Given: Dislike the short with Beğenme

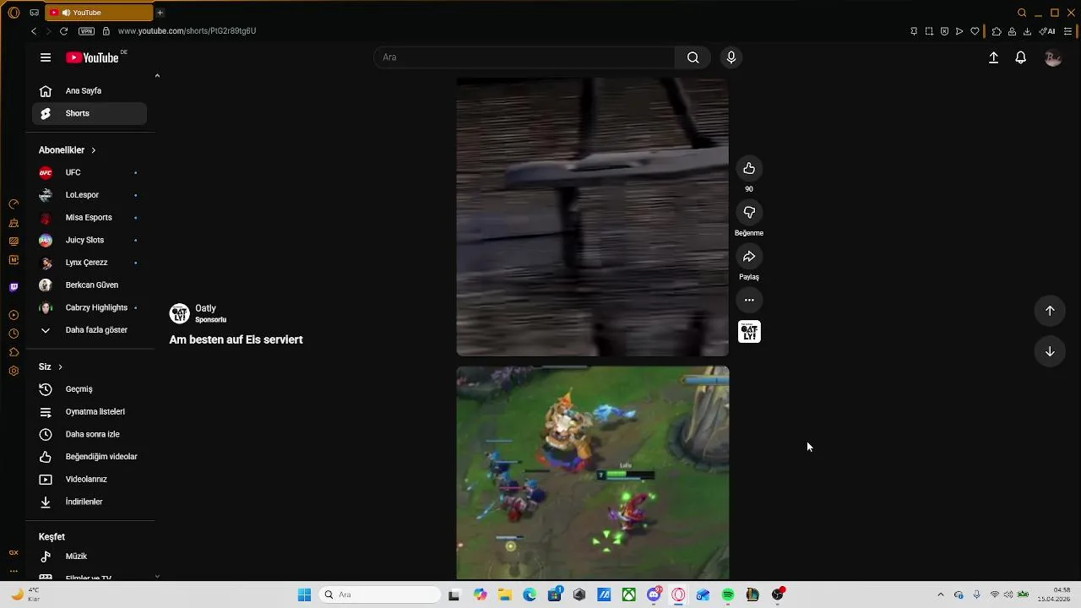Looking at the screenshot, I should [x=749, y=213].
